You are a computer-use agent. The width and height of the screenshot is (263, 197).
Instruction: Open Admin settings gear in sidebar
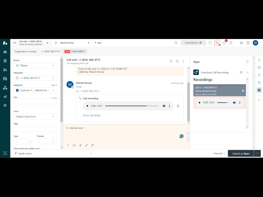pyautogui.click(x=5, y=105)
